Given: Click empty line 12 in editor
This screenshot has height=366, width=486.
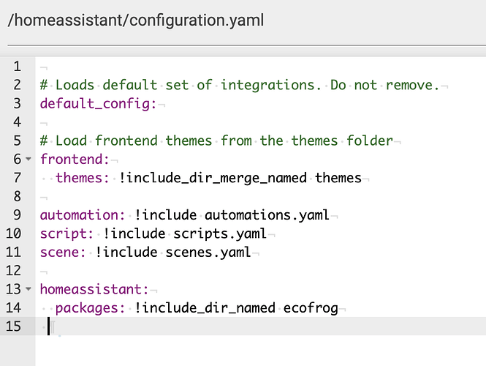Looking at the screenshot, I should (260, 271).
